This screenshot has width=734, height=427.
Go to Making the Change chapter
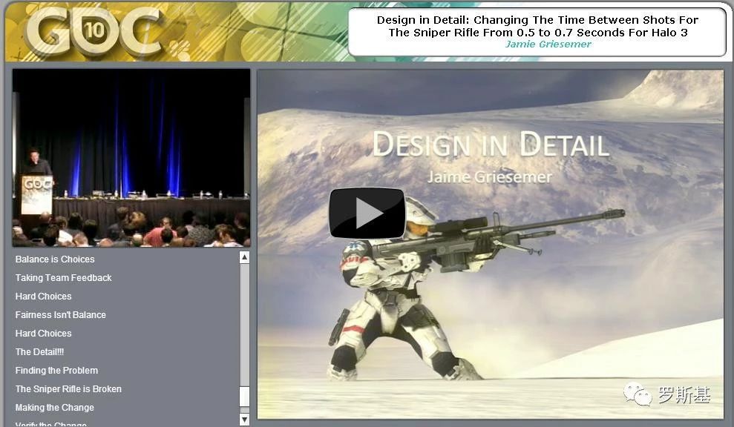tap(54, 408)
